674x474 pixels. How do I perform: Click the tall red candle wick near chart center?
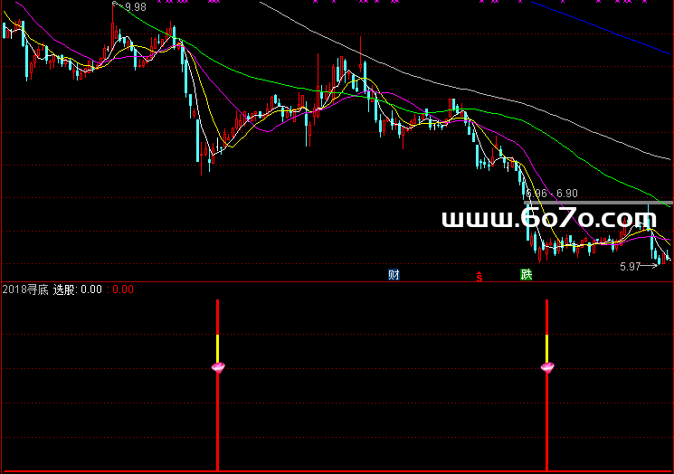[360, 50]
